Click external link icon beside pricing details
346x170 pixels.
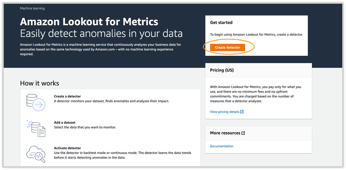pyautogui.click(x=242, y=112)
